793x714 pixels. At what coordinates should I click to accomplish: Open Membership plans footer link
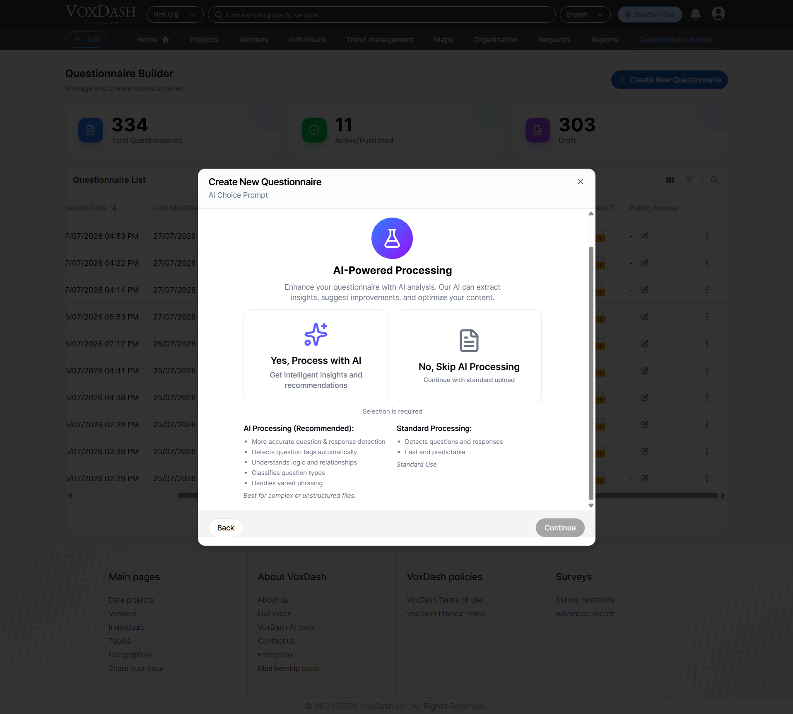click(x=289, y=668)
